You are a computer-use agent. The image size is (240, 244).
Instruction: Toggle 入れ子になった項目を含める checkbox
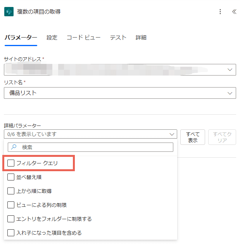point(11,233)
